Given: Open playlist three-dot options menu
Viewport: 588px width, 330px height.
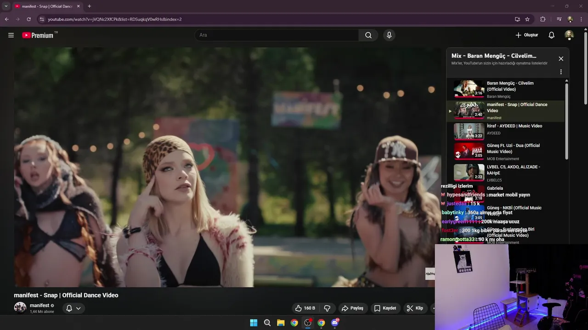Looking at the screenshot, I should click(561, 72).
